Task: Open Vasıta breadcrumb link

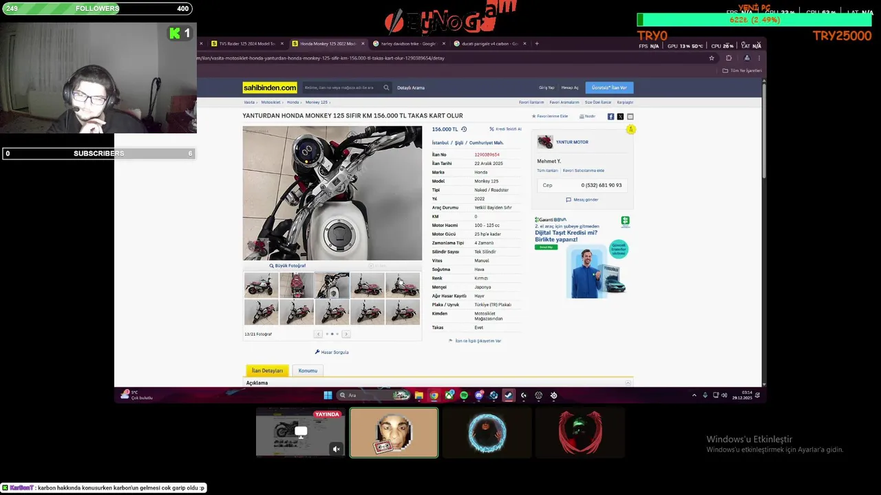Action: (x=249, y=102)
